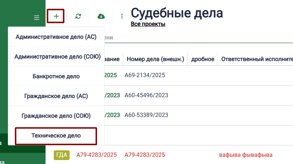
Task: Toggle the hamburger sidebar menu
Action: pyautogui.click(x=37, y=18)
